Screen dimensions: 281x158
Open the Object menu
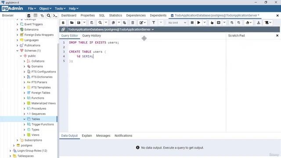click(x=45, y=8)
